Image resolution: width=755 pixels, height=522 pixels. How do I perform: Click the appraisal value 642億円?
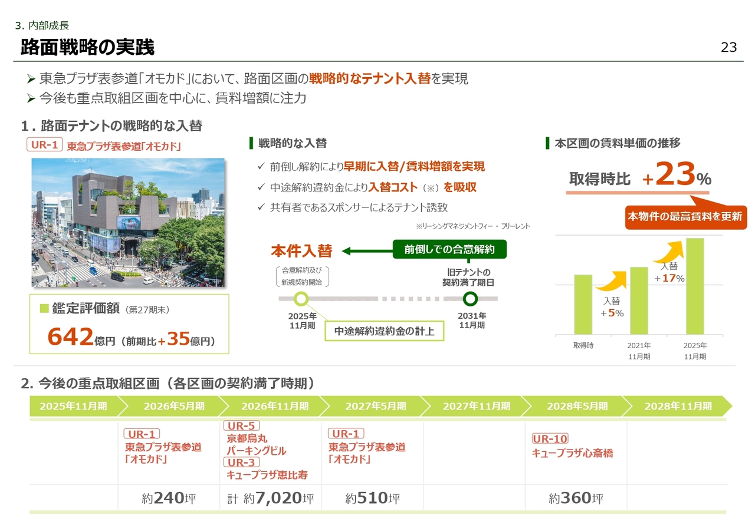pyautogui.click(x=81, y=338)
